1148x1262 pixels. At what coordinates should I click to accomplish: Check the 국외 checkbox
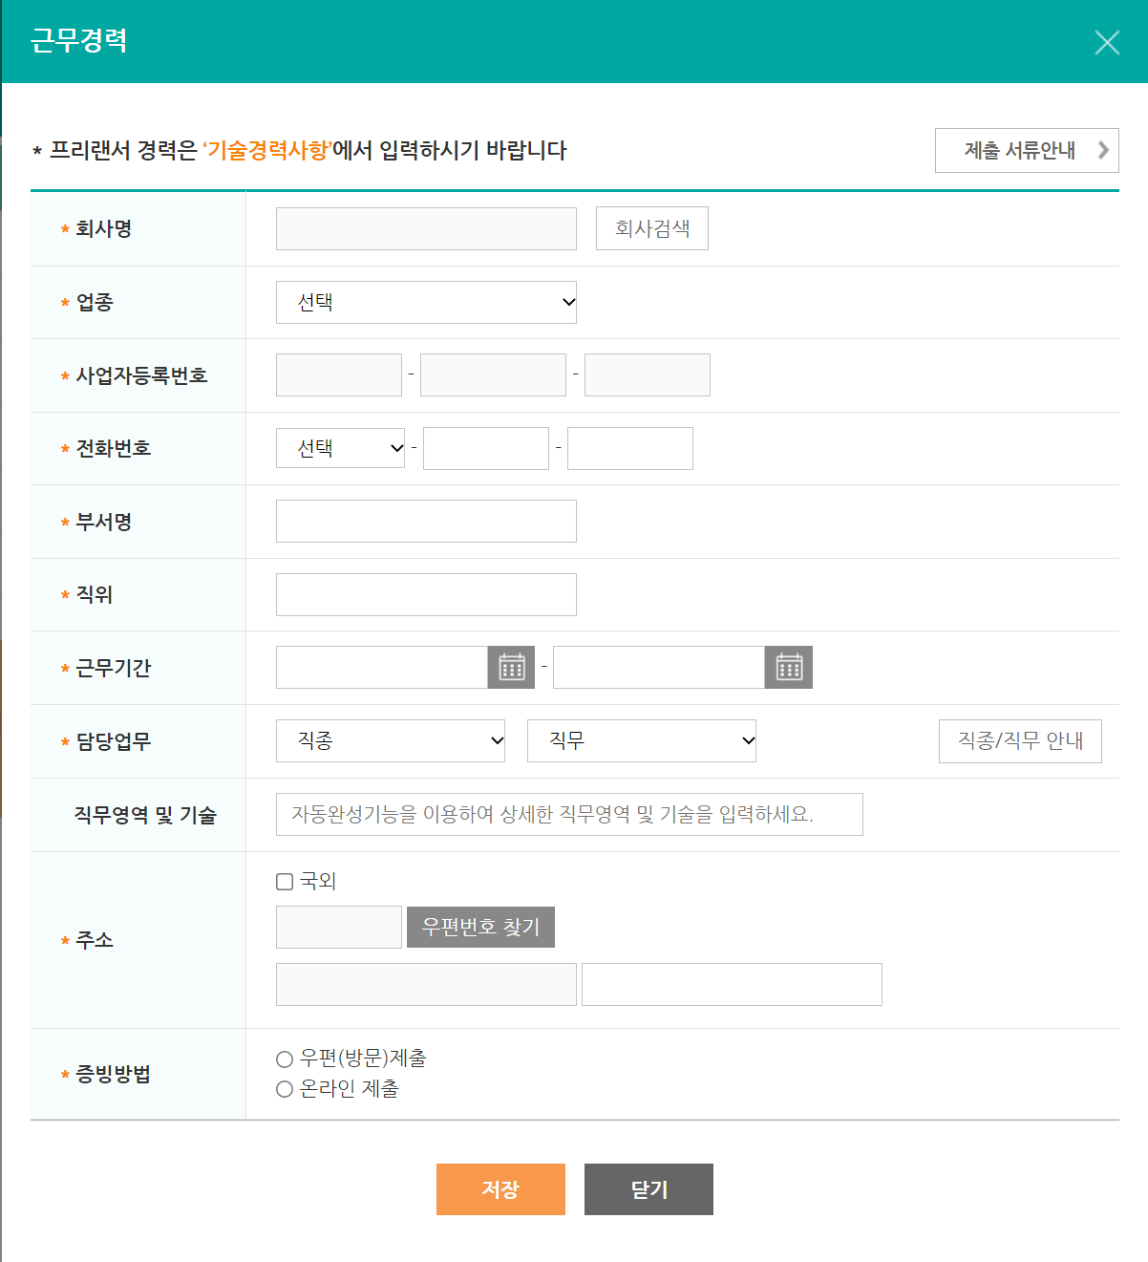pos(285,882)
